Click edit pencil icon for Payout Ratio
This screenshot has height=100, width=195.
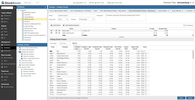pos(56,31)
